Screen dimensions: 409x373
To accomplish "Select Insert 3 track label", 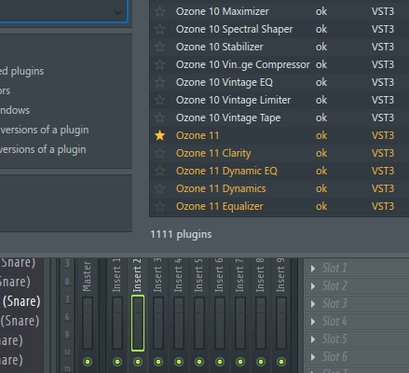I will point(157,275).
